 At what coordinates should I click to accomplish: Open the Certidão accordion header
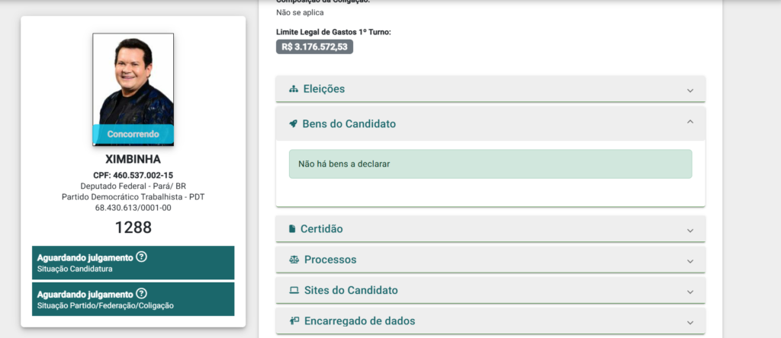[490, 229]
